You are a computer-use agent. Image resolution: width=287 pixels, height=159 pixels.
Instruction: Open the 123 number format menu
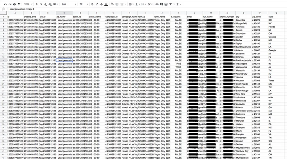pos(55,4)
